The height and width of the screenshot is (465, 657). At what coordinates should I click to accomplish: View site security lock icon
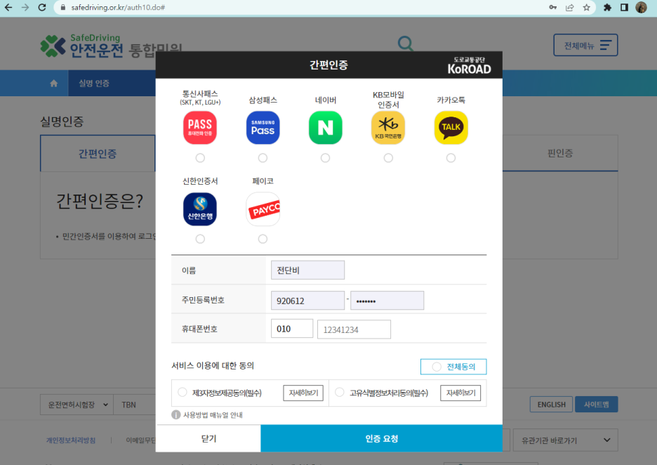[63, 8]
